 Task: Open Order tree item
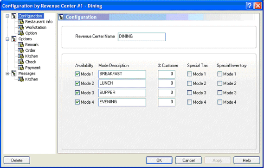[x=30, y=50]
